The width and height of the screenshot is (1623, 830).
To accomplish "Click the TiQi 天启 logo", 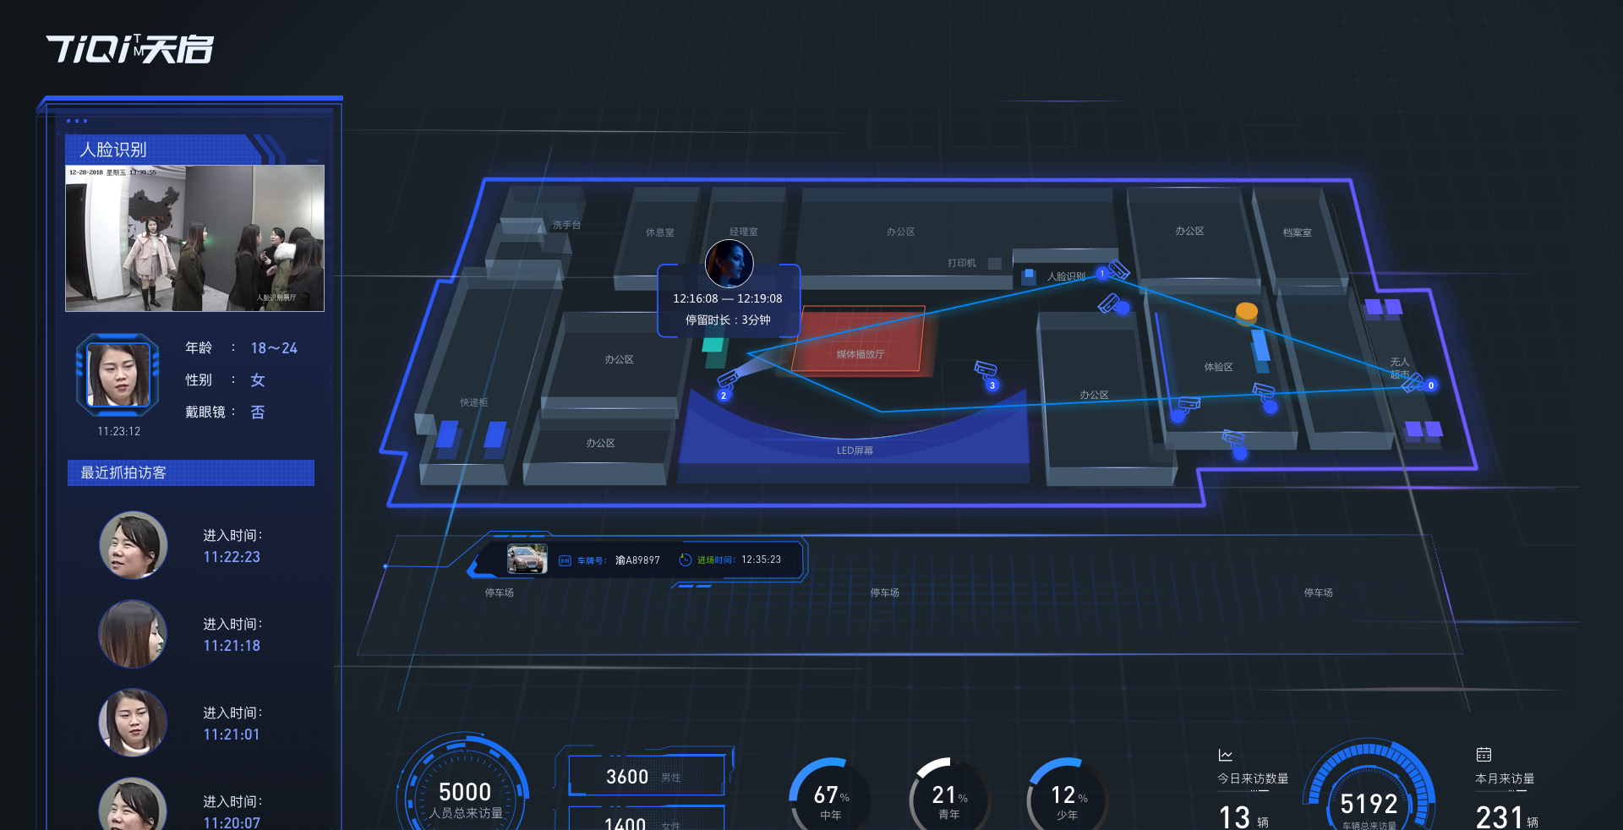I will coord(129,49).
